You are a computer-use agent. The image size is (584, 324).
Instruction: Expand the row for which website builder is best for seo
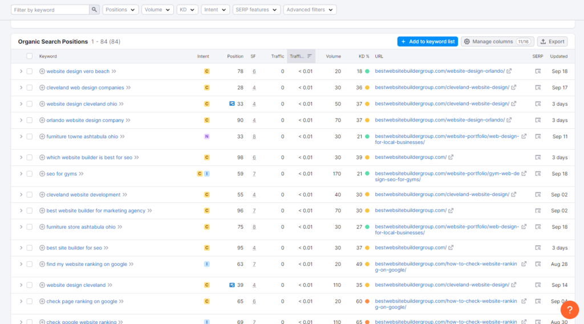click(21, 157)
